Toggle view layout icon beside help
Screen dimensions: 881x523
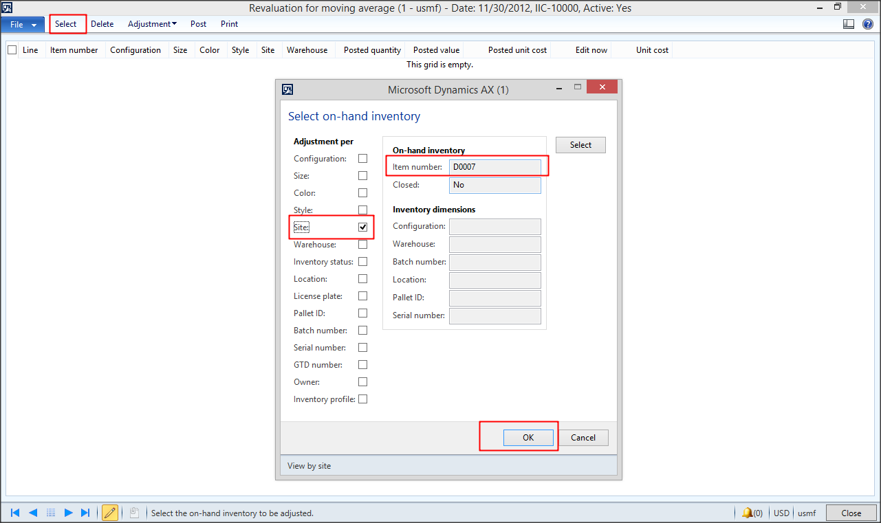coord(849,24)
